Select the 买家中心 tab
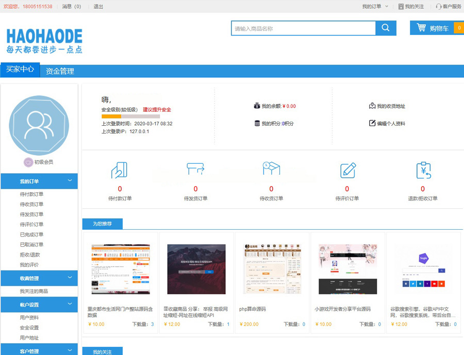Screen dimensions: 464x355 [x=20, y=70]
